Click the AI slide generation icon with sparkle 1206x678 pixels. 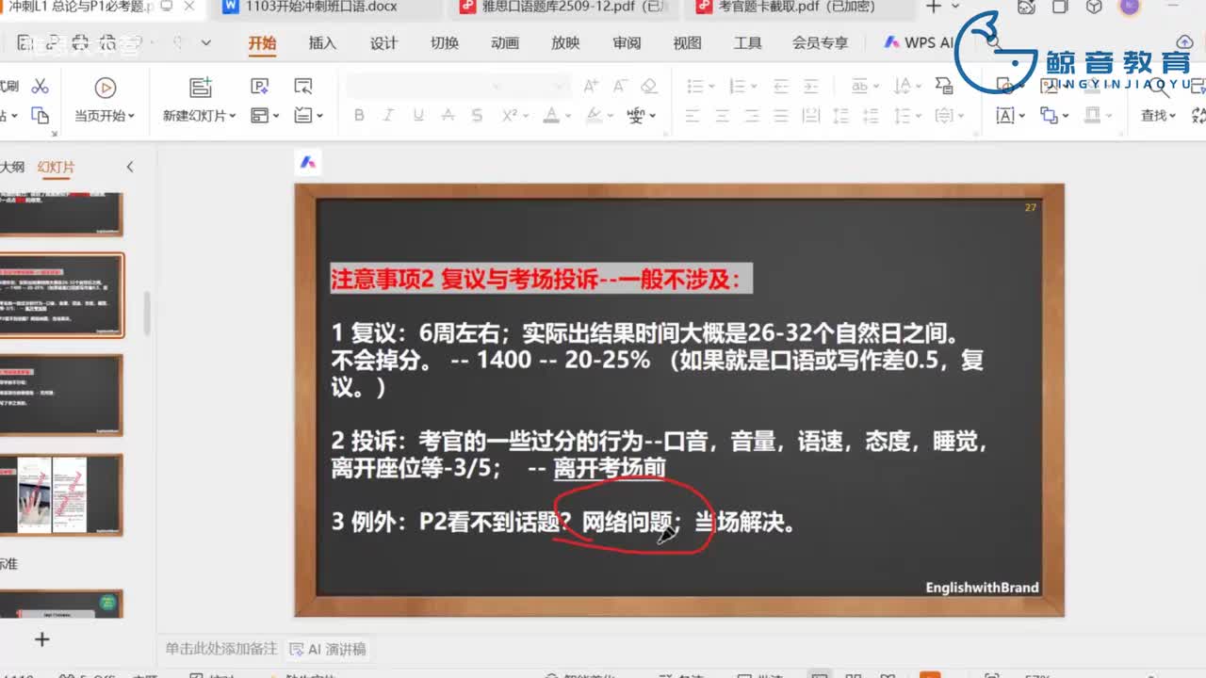point(260,87)
